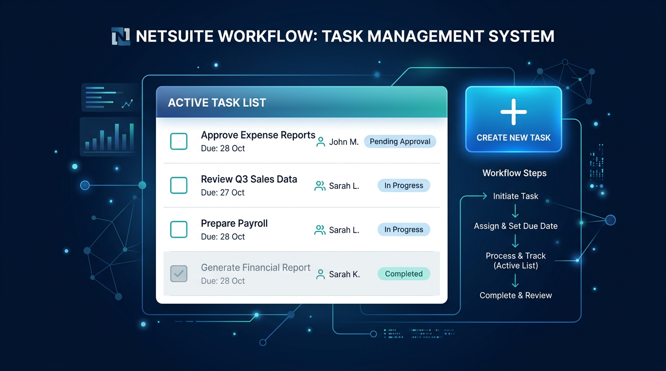Click the user icon beside Generate Financial Report
Screen dimensions: 666x371
[320, 273]
